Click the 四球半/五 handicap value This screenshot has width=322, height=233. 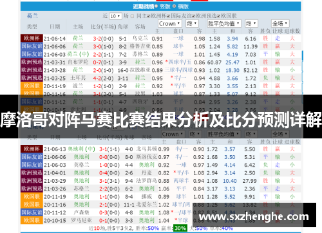[180, 62]
